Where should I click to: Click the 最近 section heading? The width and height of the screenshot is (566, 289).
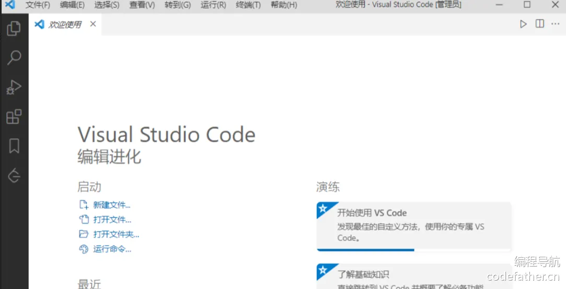pos(89,284)
